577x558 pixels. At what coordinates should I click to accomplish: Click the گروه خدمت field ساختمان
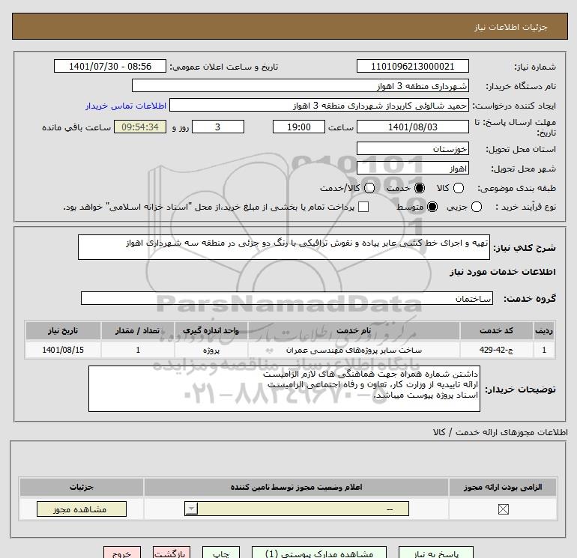click(287, 298)
